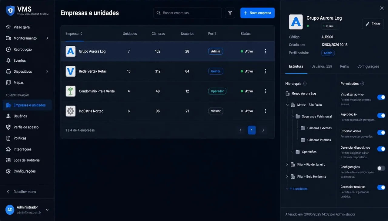Expand the Monitoramento submenu chevron
Viewport: 388px width, 221px height.
[x=47, y=38]
